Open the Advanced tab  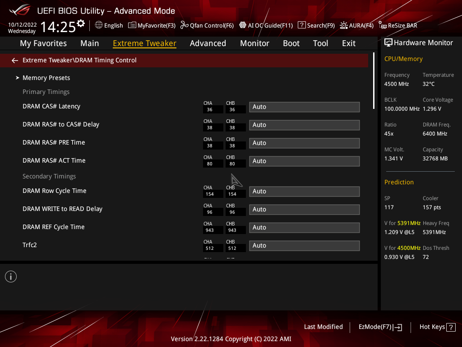point(208,43)
